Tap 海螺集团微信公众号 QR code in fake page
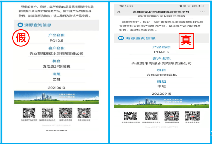 coord(47,113)
